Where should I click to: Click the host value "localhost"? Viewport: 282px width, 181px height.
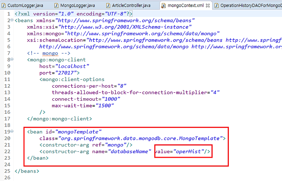tap(72, 66)
